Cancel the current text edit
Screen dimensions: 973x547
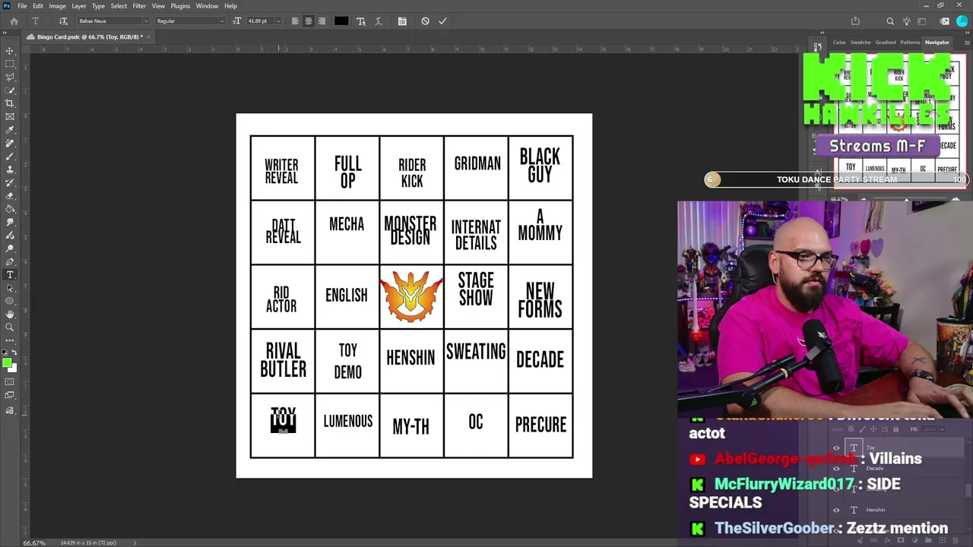pyautogui.click(x=426, y=21)
